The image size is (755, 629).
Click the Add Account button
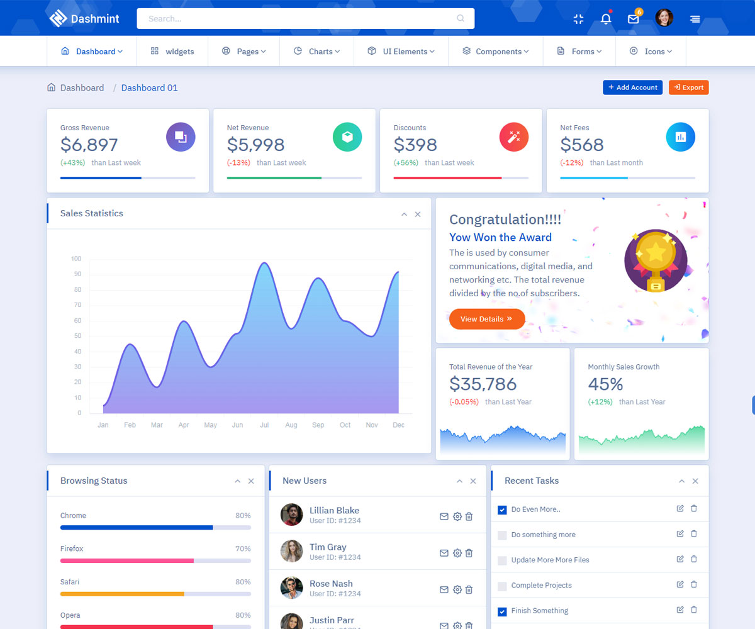633,87
